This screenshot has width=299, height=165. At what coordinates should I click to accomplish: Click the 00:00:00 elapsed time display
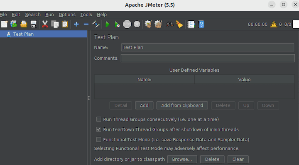click(x=257, y=24)
